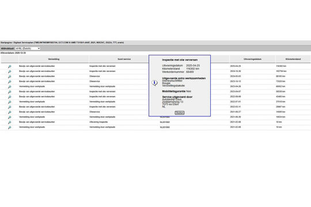Open magnifier for the 14006 km Olieservice row
The height and width of the screenshot is (207, 311).
tap(9, 112)
